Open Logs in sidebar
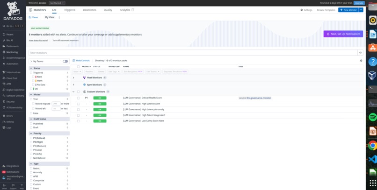Viewport: 377px width, 190px height. (x=9, y=127)
